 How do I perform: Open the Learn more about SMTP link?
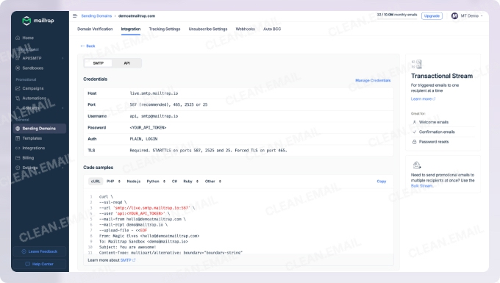click(128, 260)
